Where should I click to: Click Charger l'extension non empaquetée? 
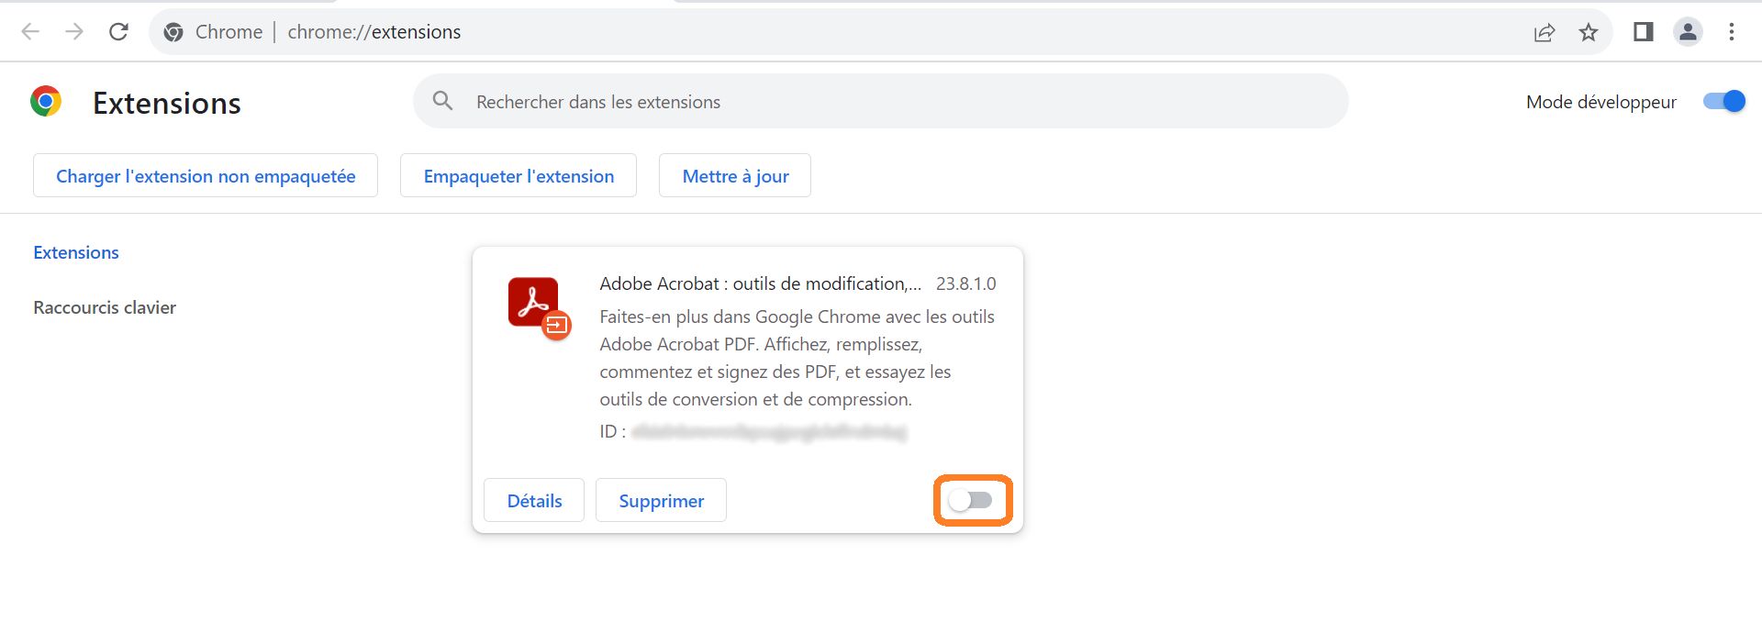205,175
